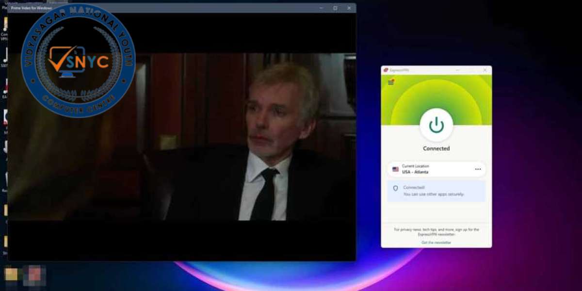Click the Prime Video playback area
This screenshot has width=582, height=291.
coord(181,137)
